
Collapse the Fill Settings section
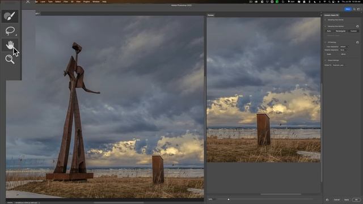coord(325,42)
